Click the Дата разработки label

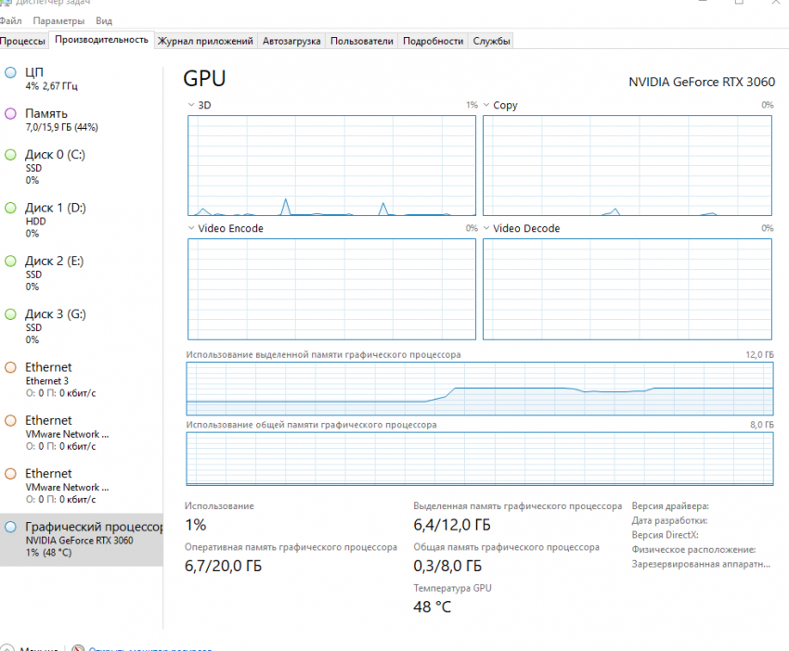(669, 521)
